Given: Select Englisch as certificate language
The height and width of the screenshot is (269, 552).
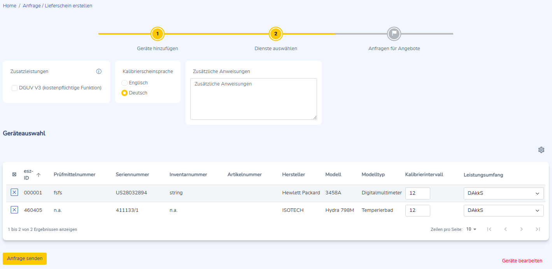Looking at the screenshot, I should (x=124, y=83).
